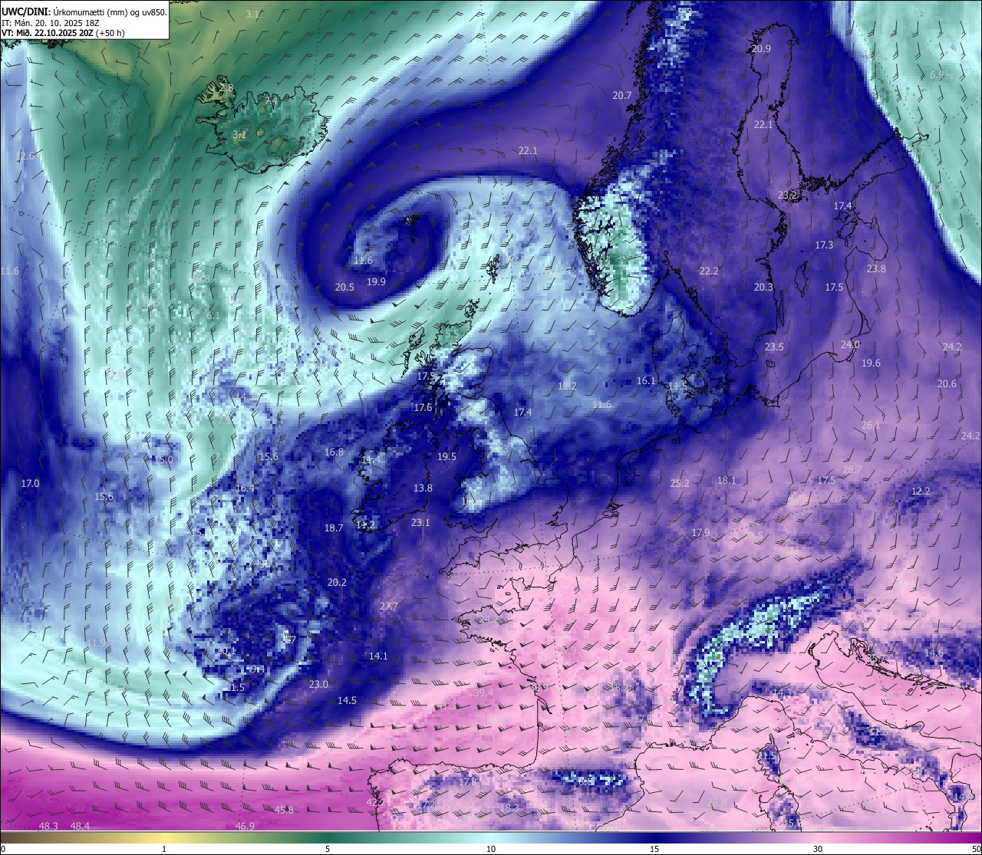
Task: Click the 39.4 value off western France
Action: click(x=483, y=692)
